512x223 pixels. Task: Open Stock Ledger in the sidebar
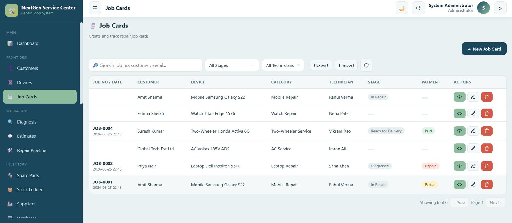40,190
